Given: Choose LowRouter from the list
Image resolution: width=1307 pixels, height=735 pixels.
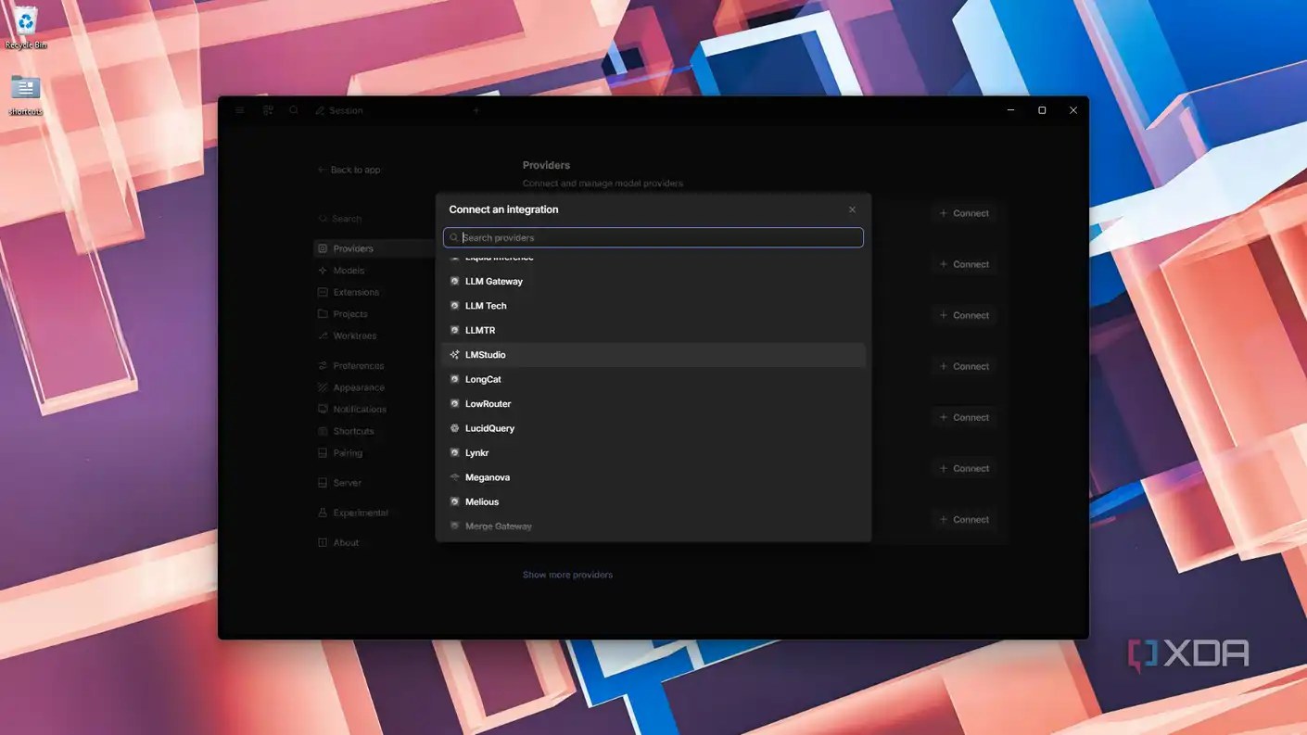Looking at the screenshot, I should (x=653, y=404).
